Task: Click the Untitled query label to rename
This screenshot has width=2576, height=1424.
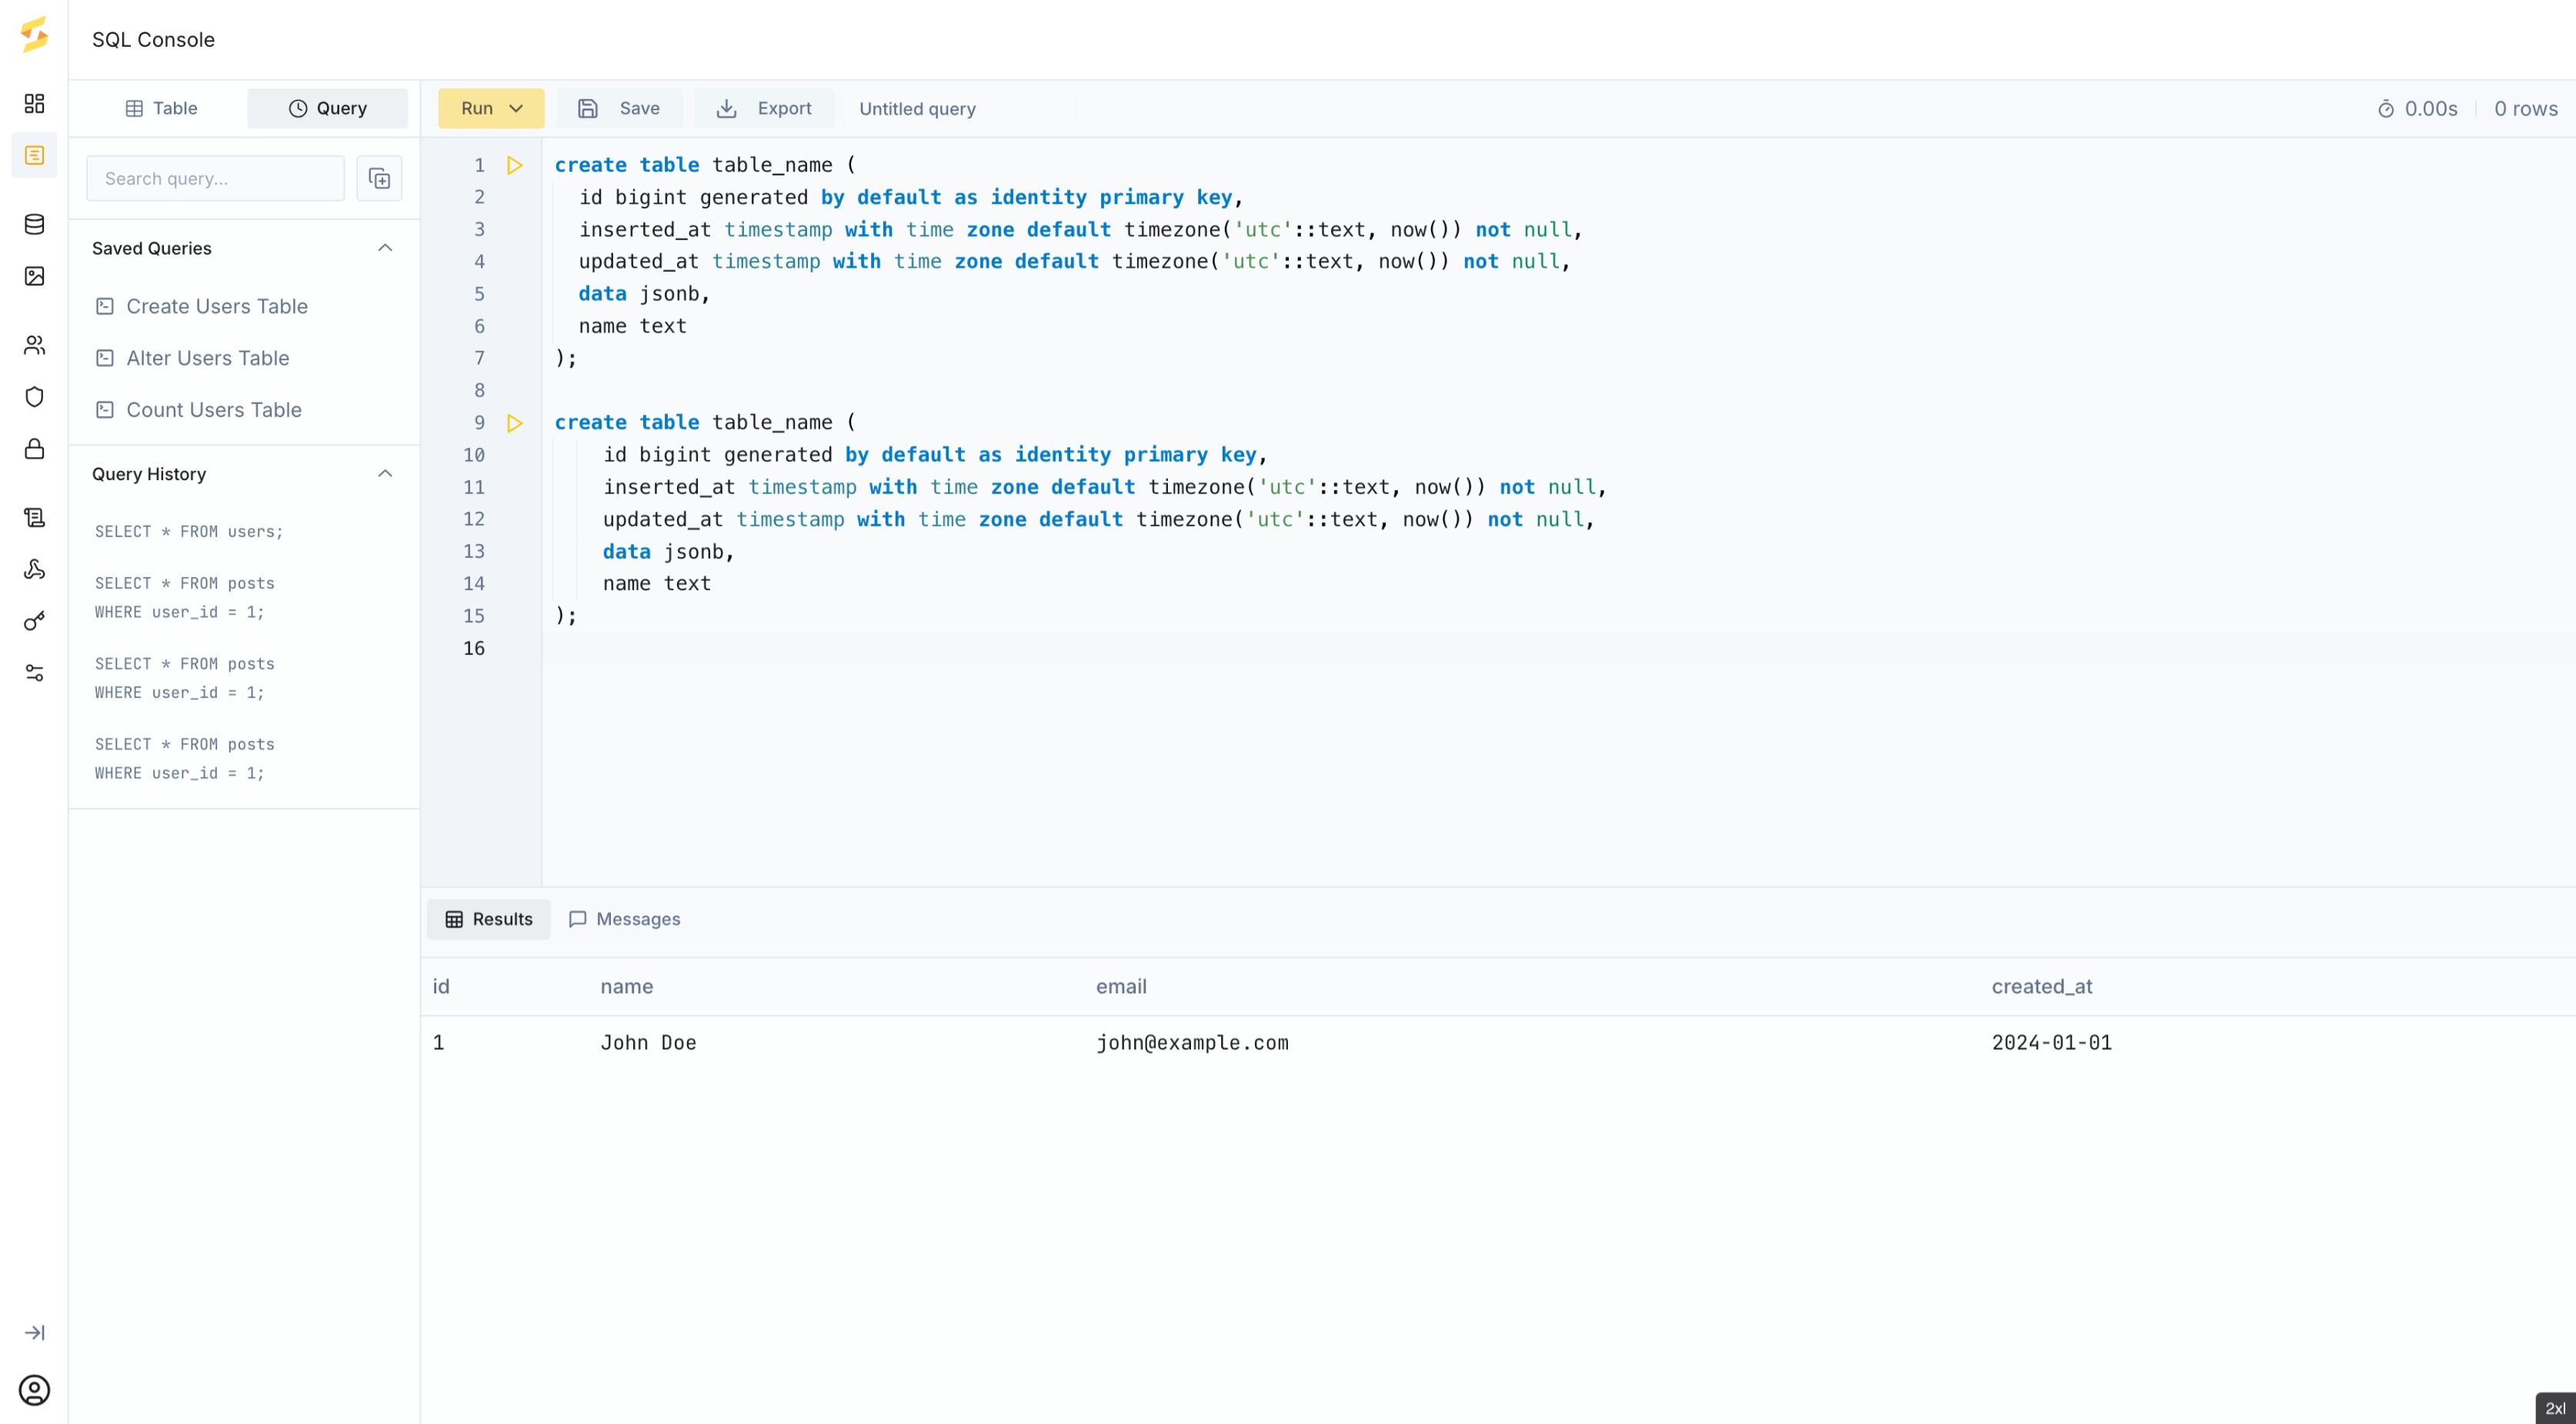Action: [917, 108]
